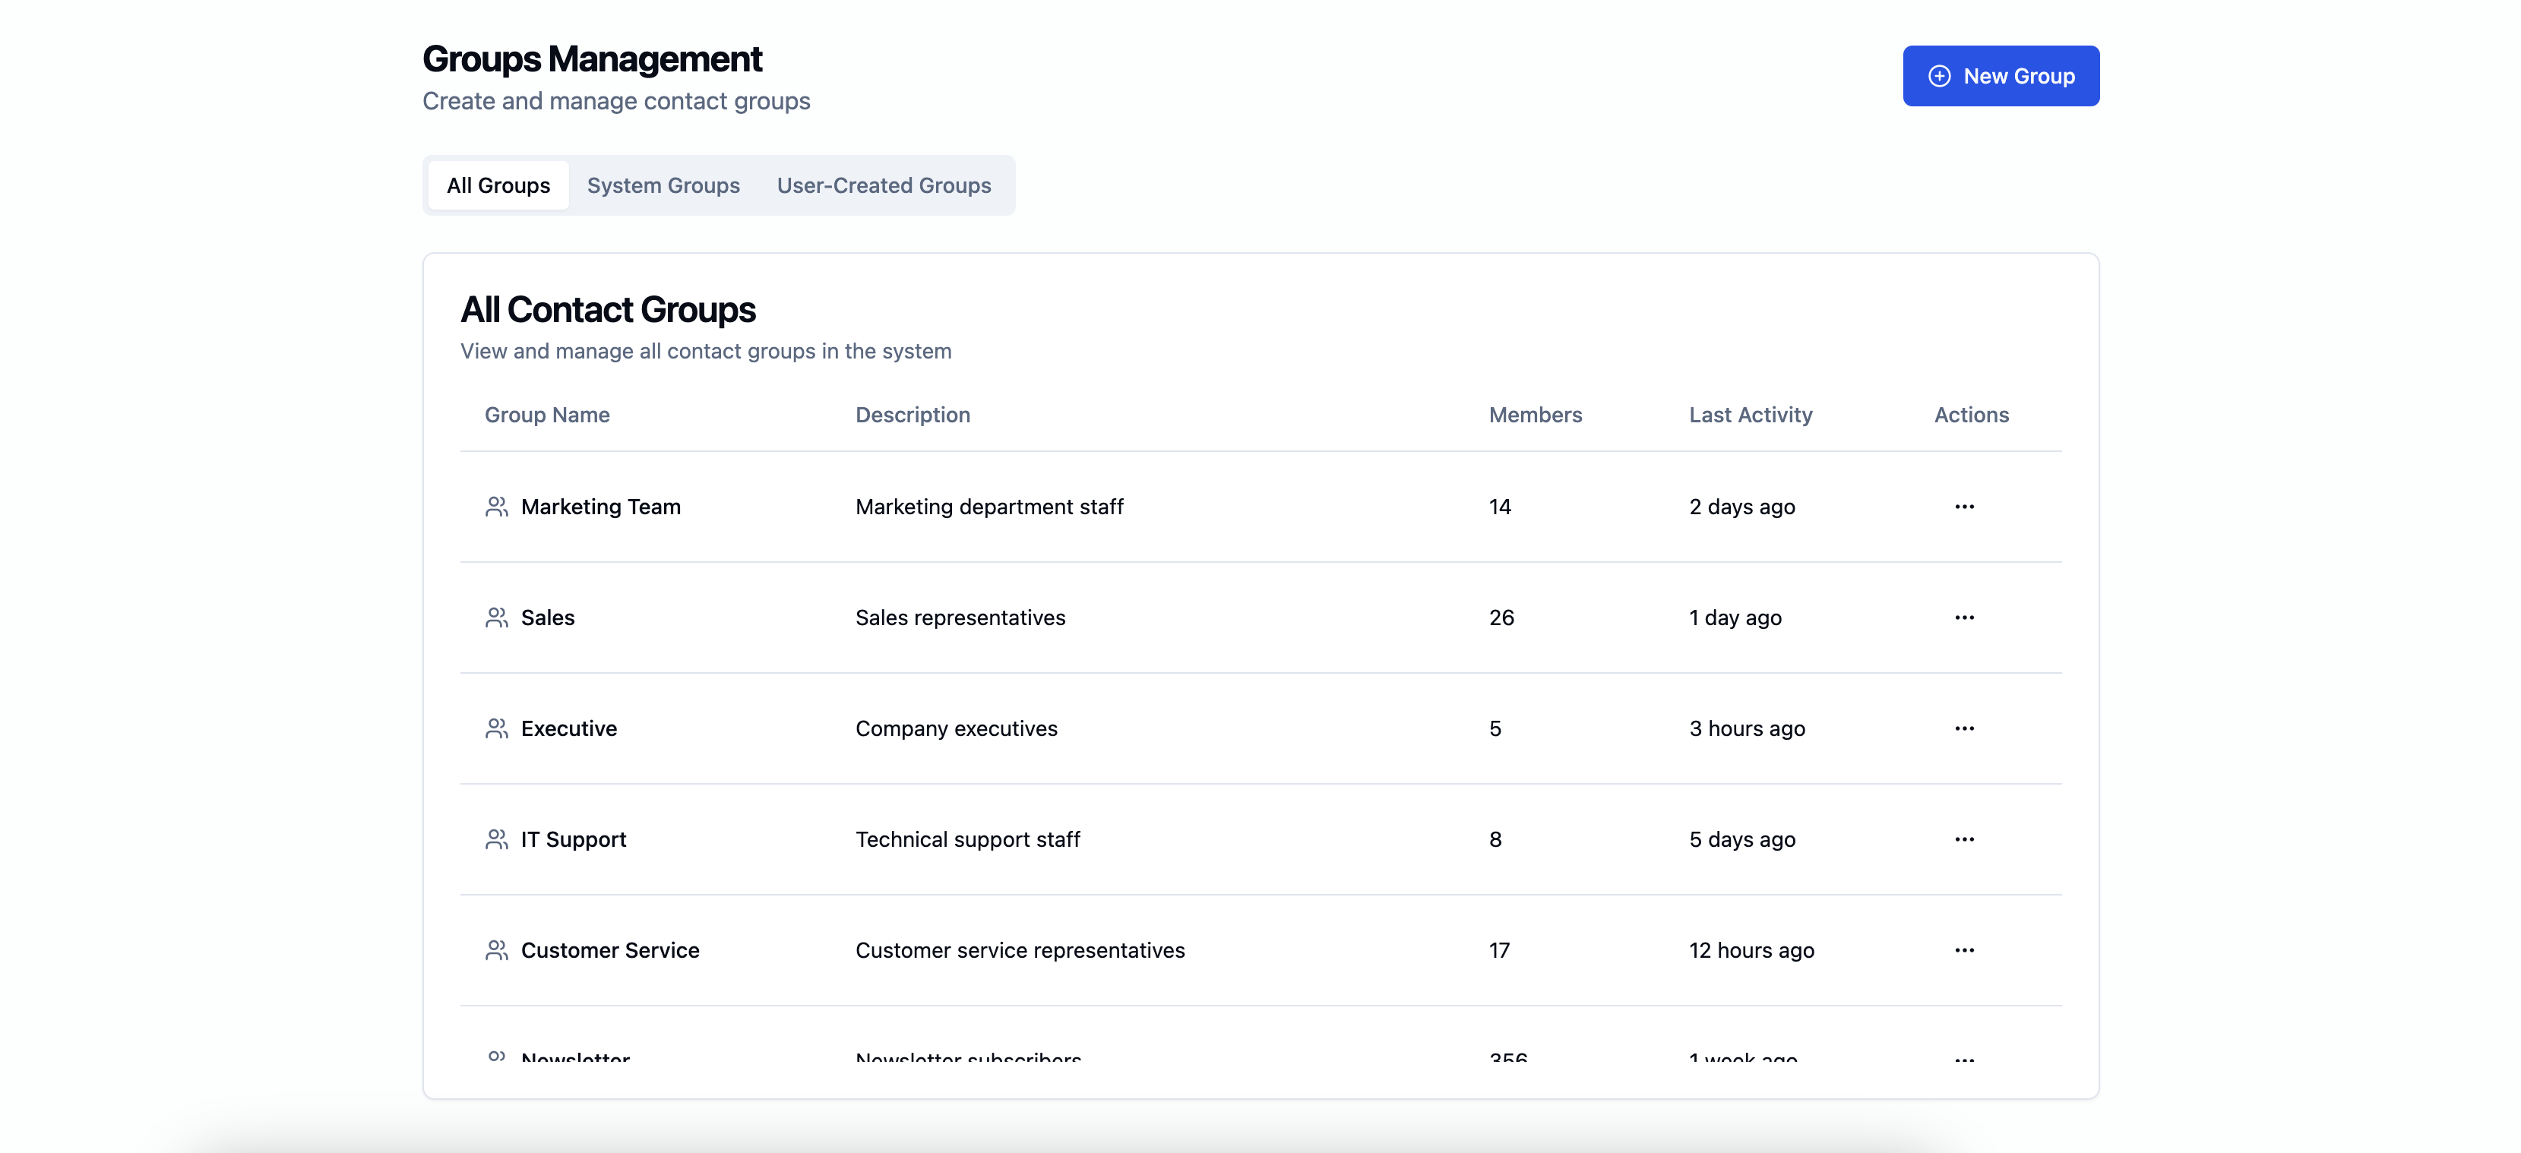This screenshot has height=1153, width=2521.
Task: Open actions menu for Executive row
Action: click(x=1963, y=728)
